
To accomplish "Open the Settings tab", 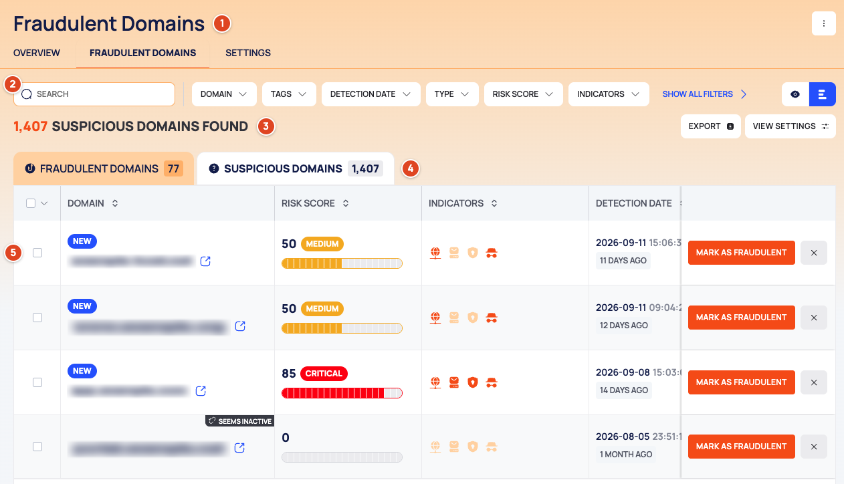I will point(248,53).
